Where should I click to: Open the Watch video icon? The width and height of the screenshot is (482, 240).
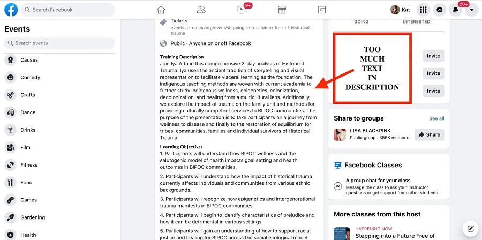[x=242, y=10]
